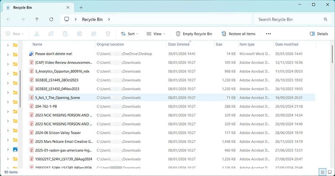Click the This PC monitor icon in address bar

pos(67,19)
